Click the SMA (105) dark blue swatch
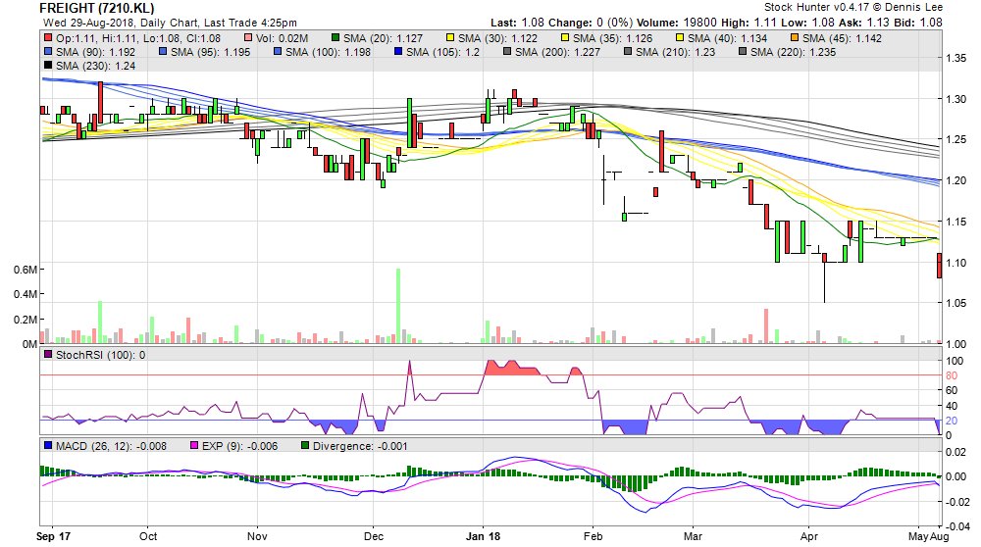The height and width of the screenshot is (547, 981). [x=398, y=52]
